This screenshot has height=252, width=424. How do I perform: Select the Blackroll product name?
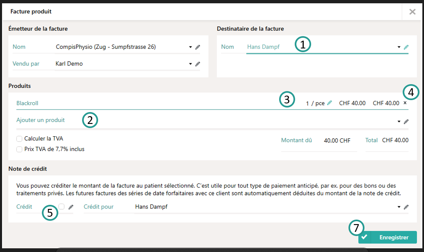[27, 103]
